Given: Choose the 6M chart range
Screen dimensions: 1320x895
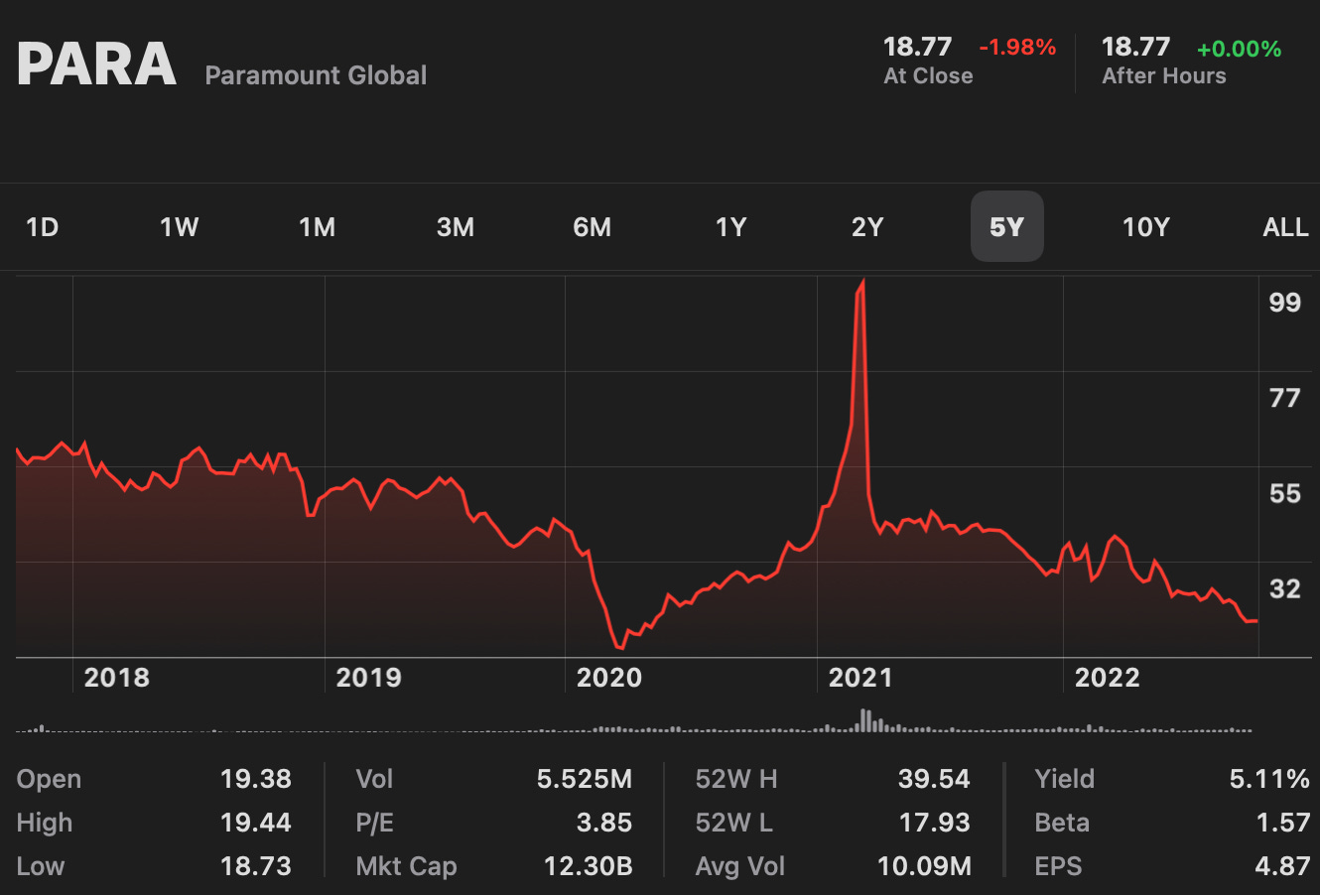Looking at the screenshot, I should click(x=593, y=227).
